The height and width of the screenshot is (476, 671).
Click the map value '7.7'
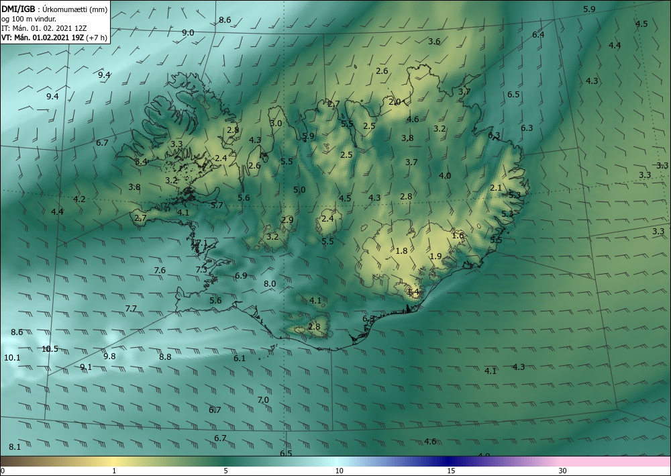(131, 309)
